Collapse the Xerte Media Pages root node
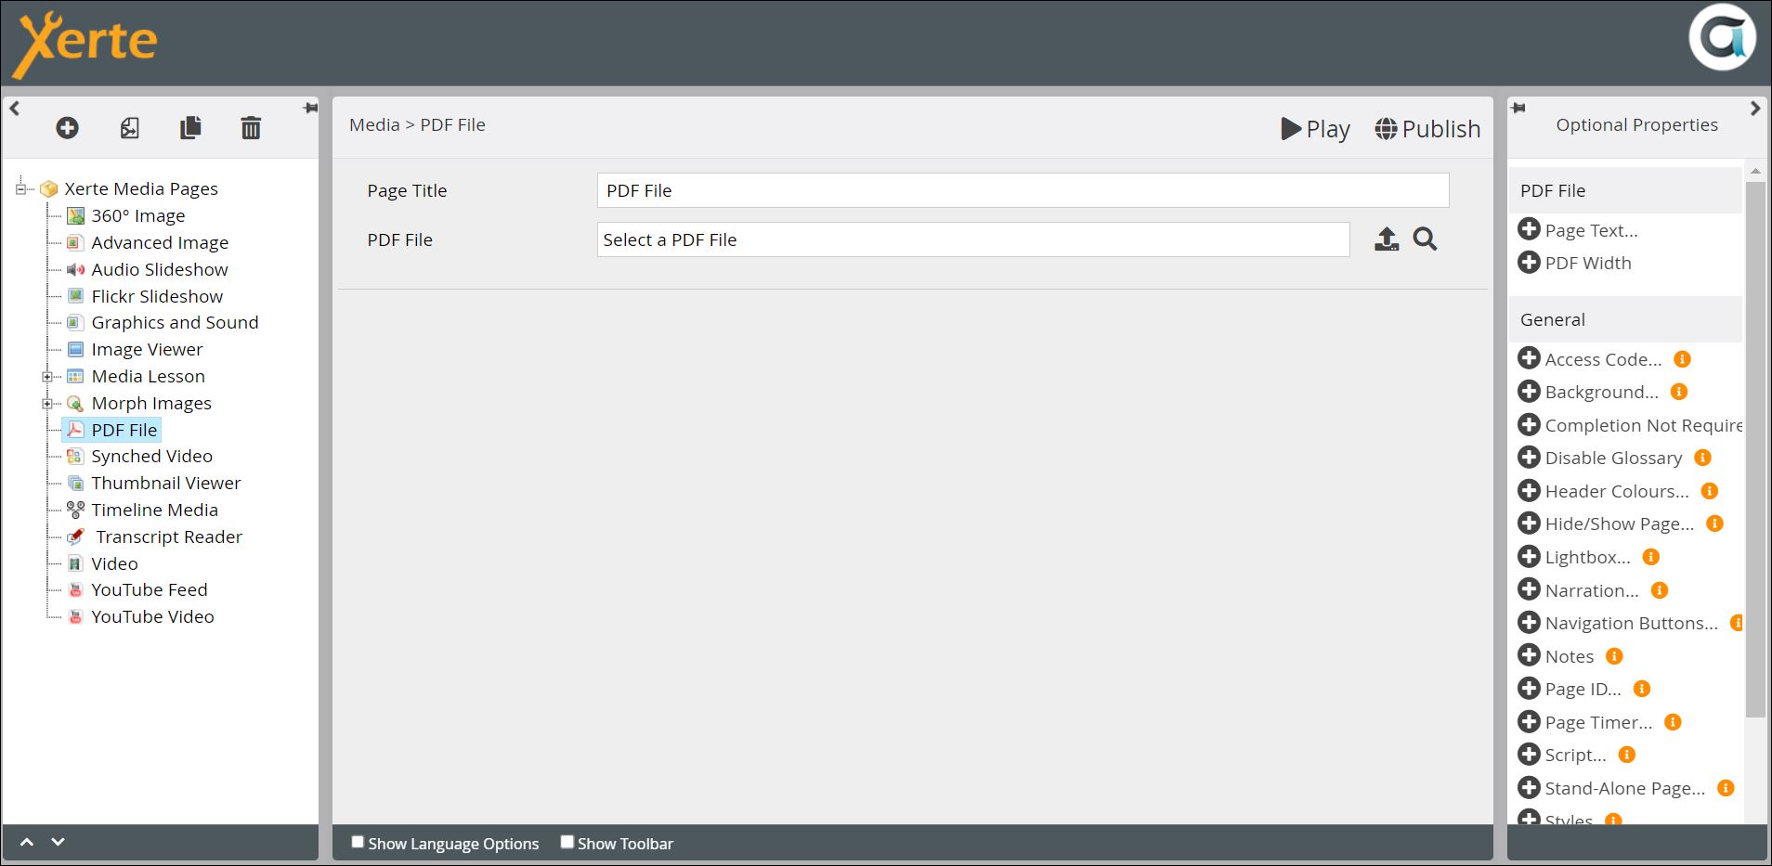This screenshot has height=866, width=1772. pyautogui.click(x=20, y=189)
